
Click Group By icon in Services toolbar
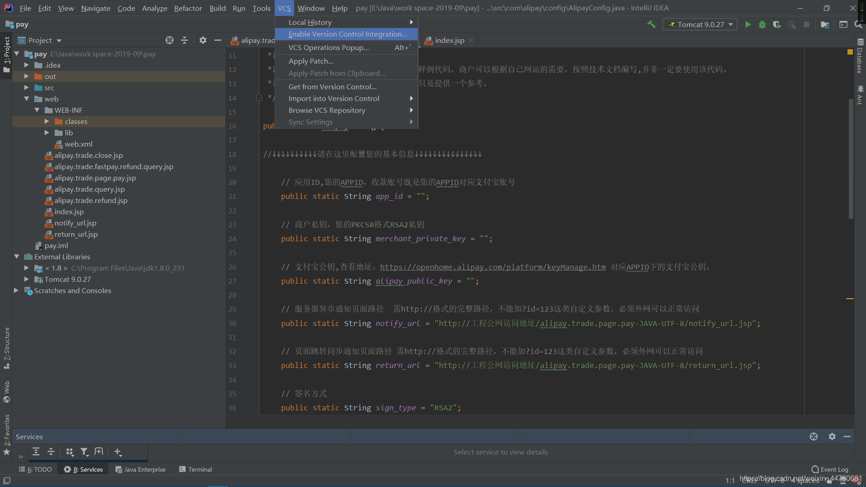click(x=69, y=451)
